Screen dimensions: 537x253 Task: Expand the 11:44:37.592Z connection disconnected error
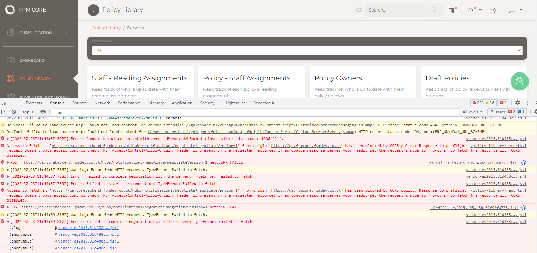pos(8,139)
